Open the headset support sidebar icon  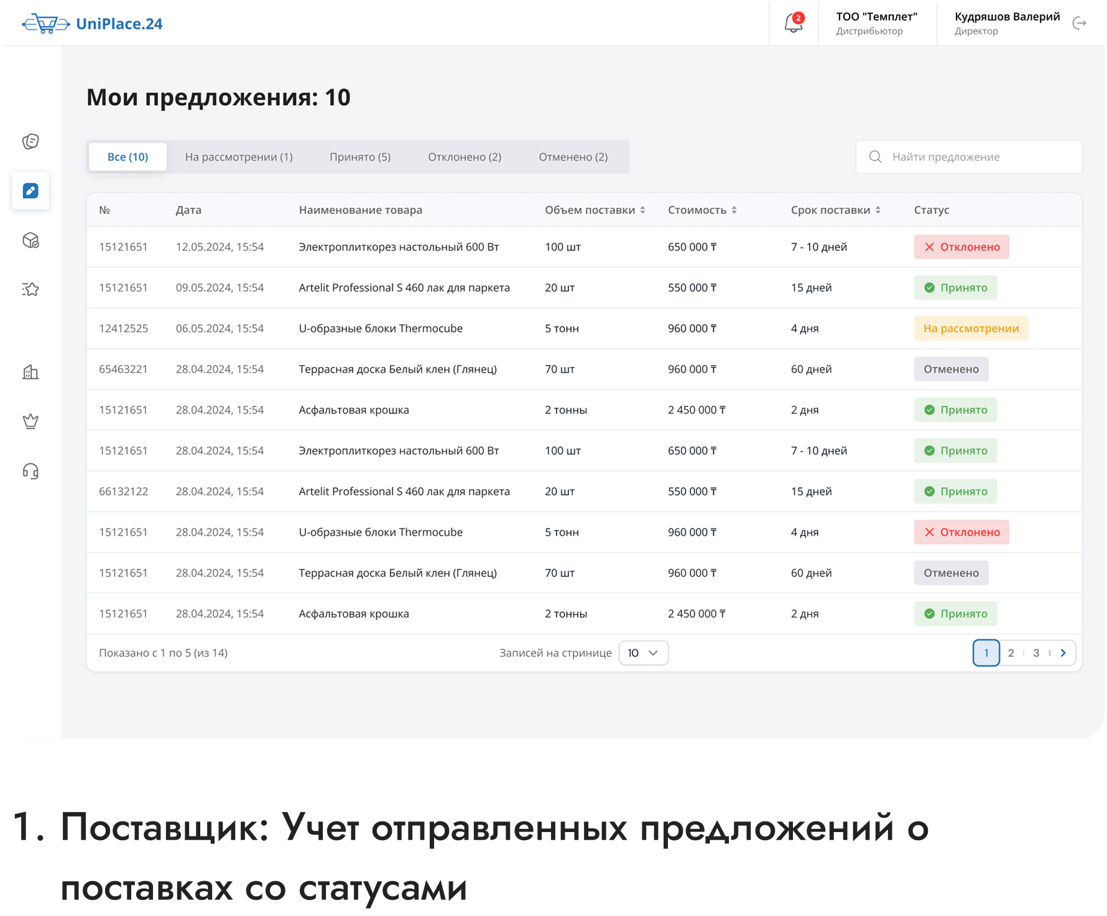pos(30,471)
